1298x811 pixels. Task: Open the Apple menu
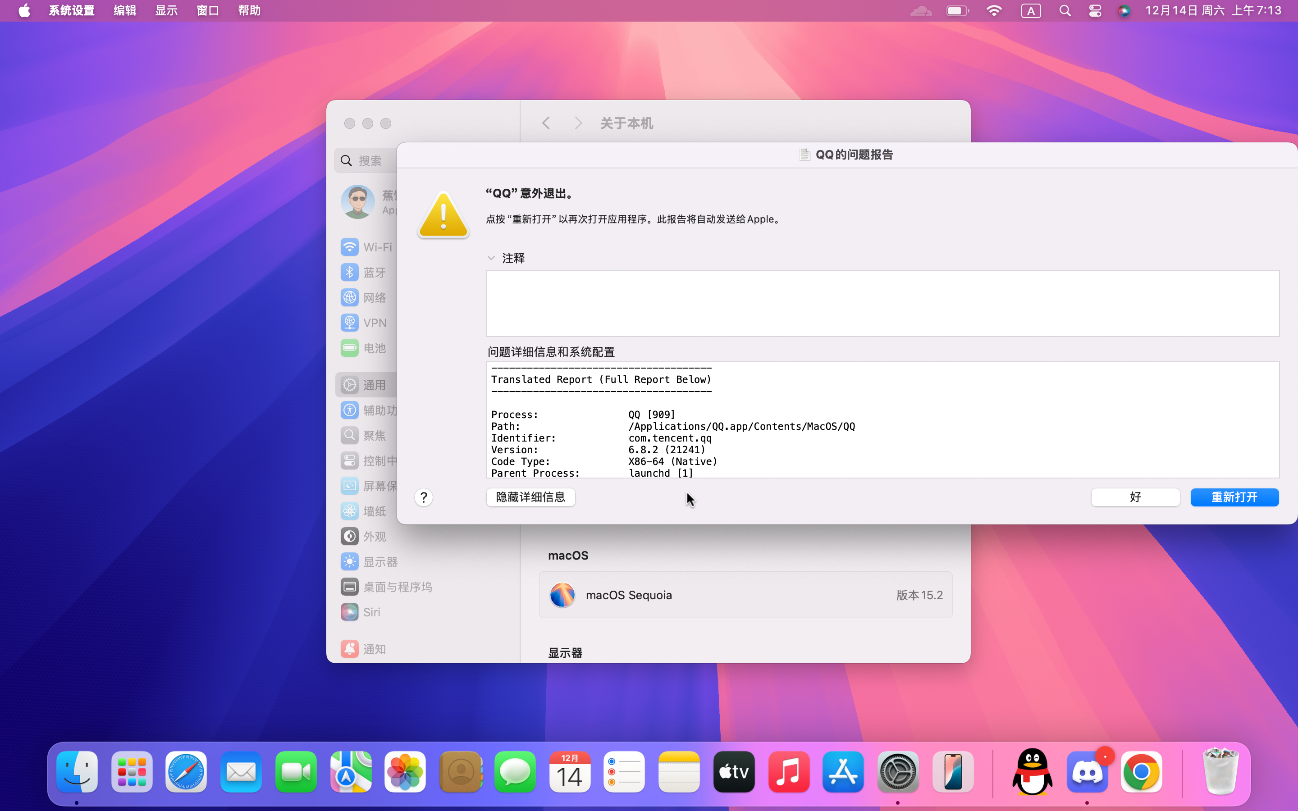point(24,11)
